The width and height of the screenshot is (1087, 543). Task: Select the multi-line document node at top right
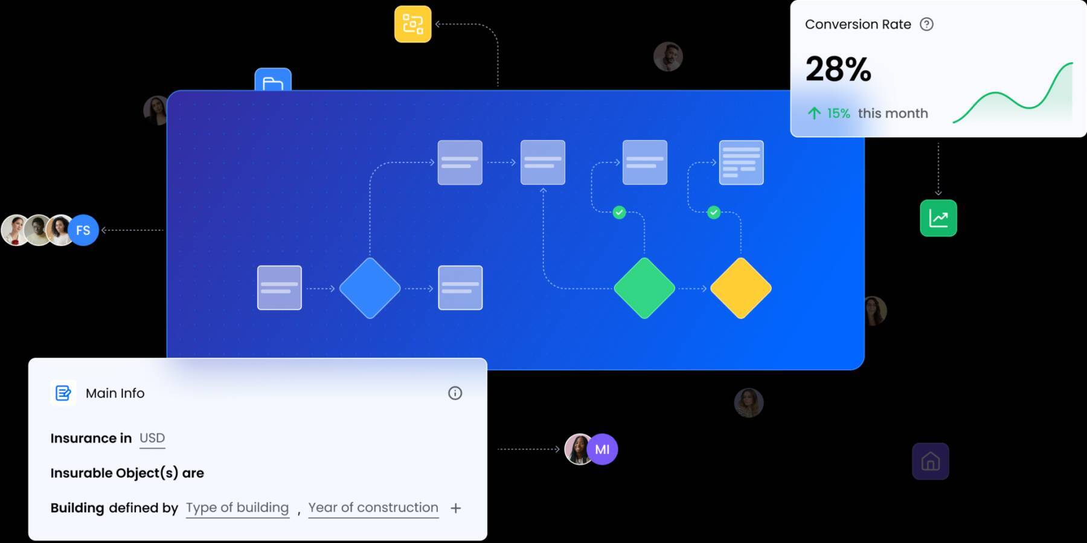pos(741,162)
